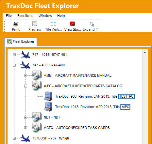This screenshot has height=144, width=152.
Task: Click the View Sto... button label
Action: (x=73, y=29)
